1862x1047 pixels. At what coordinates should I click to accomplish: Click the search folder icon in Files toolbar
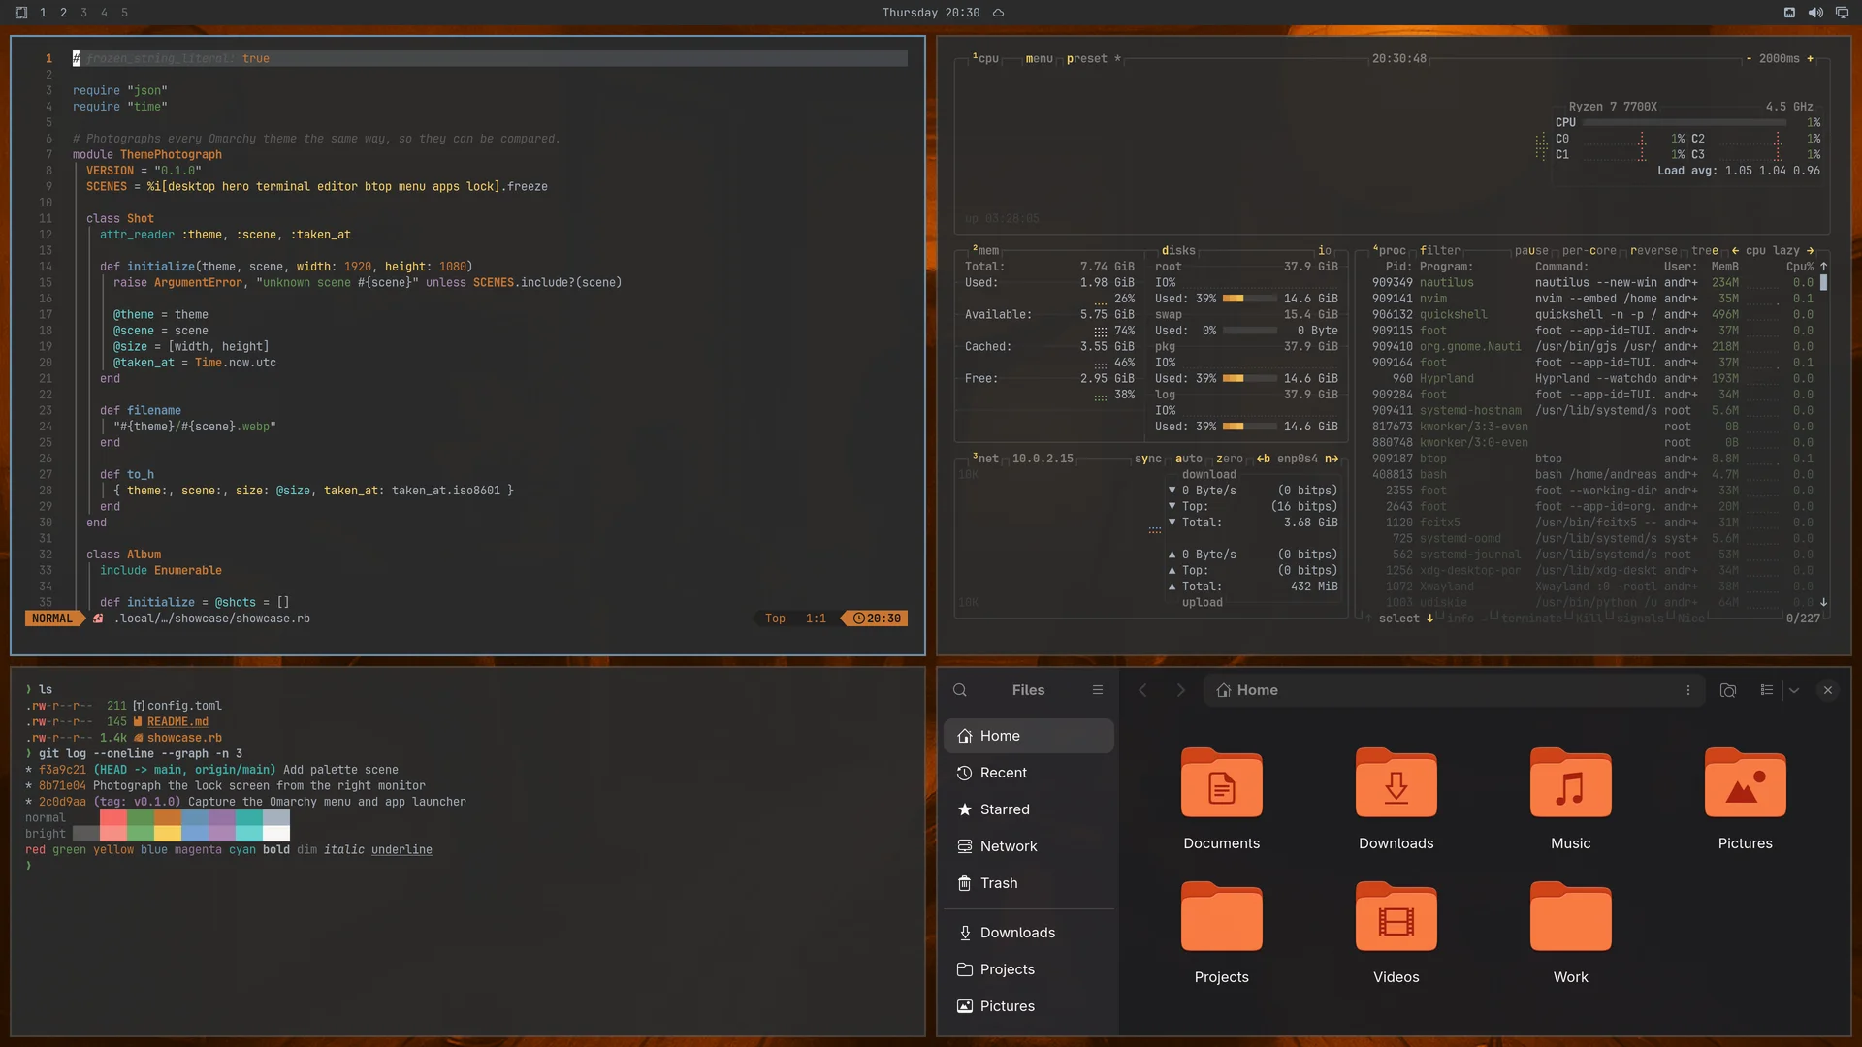1728,690
